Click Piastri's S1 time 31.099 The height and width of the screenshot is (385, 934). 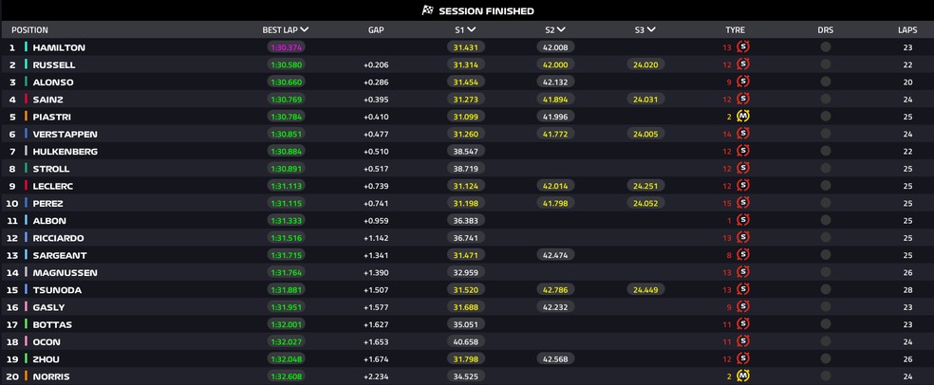pos(465,117)
